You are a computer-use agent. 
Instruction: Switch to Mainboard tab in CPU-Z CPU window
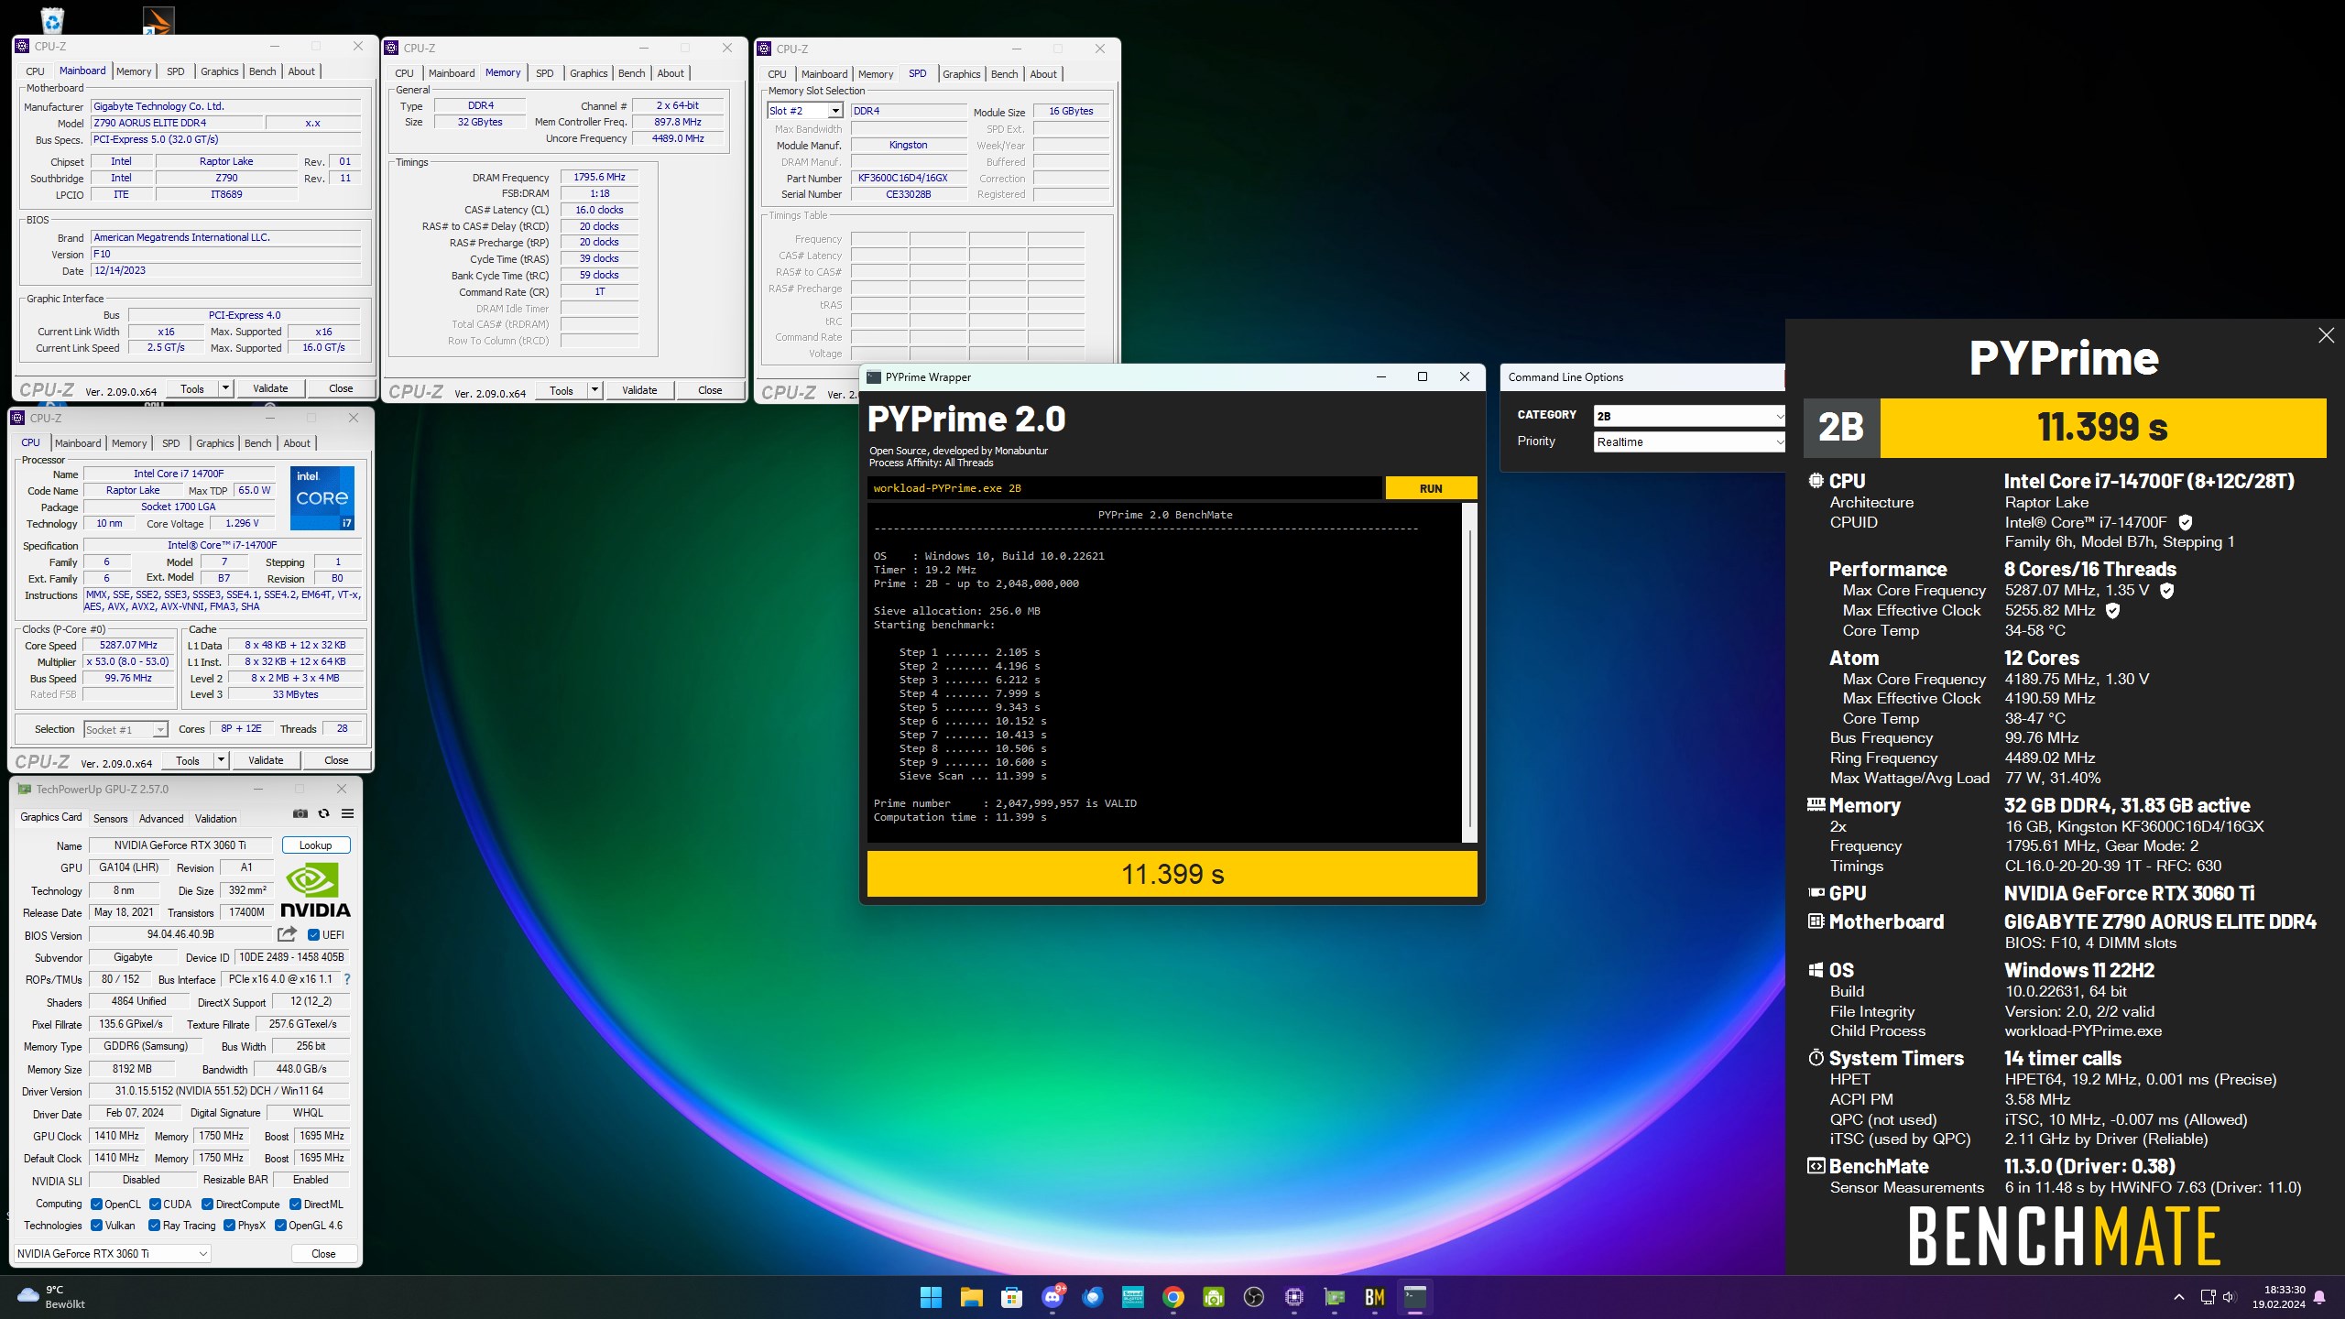78,443
